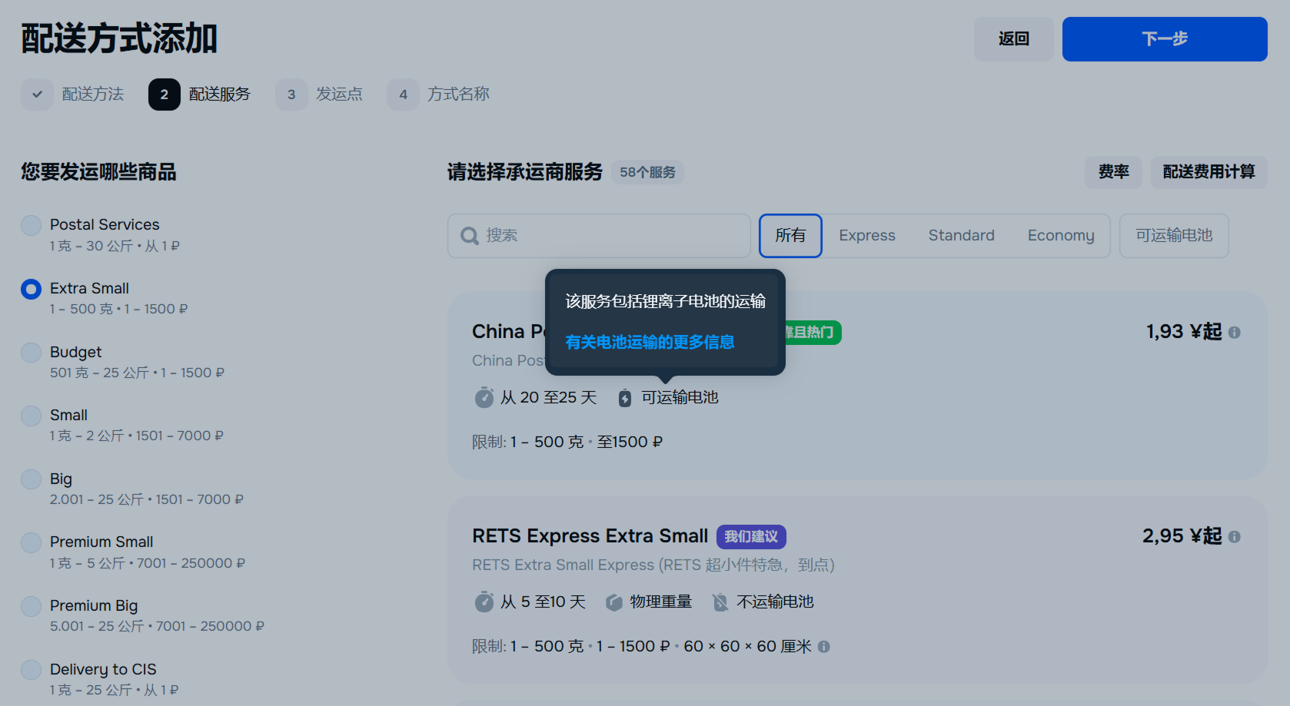Choose the Budget product category
This screenshot has height=706, width=1290.
(32, 353)
